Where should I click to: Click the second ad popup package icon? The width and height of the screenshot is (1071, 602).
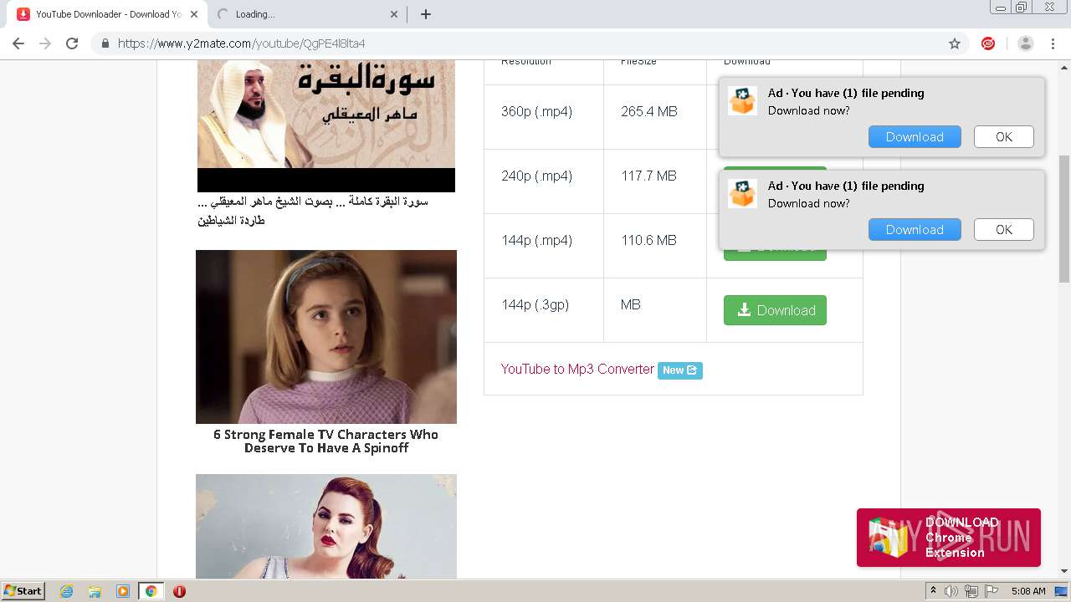pyautogui.click(x=742, y=194)
